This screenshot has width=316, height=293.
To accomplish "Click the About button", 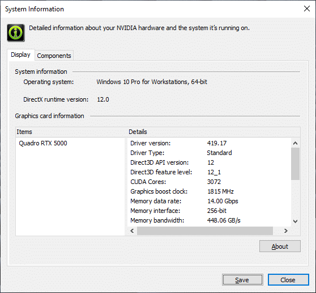I will (280, 246).
